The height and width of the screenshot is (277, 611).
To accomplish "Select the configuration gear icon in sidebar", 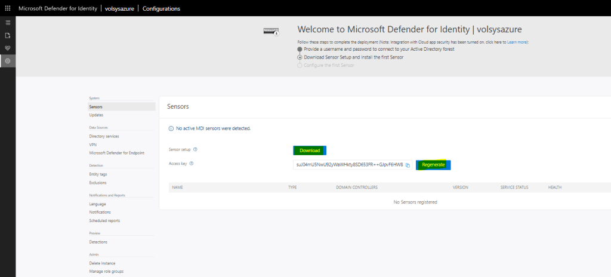I will (8, 61).
